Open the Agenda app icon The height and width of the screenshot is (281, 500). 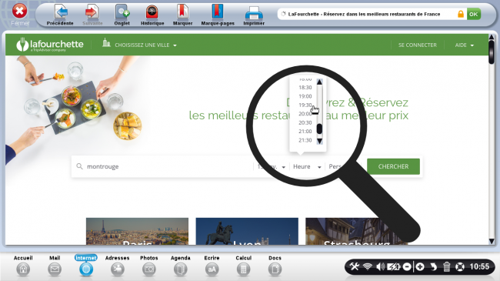coord(181,269)
